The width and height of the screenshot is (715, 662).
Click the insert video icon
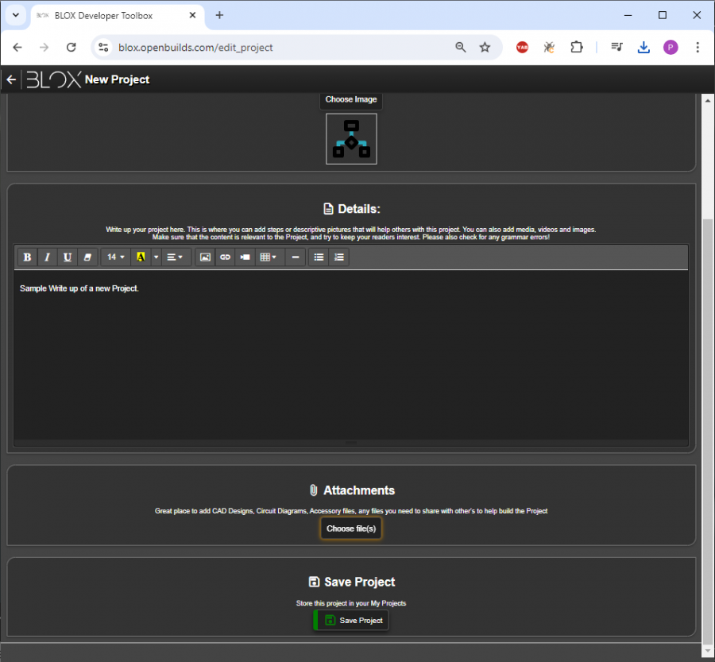[245, 257]
